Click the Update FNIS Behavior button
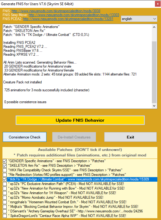 [80, 120]
